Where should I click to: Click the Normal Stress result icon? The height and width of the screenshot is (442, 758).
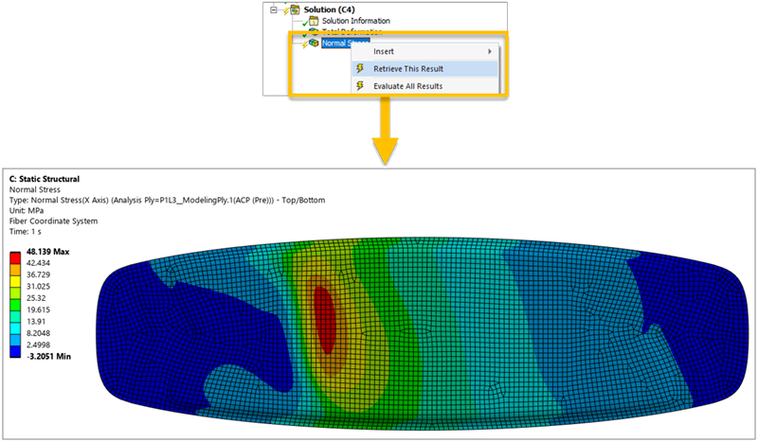click(x=313, y=44)
